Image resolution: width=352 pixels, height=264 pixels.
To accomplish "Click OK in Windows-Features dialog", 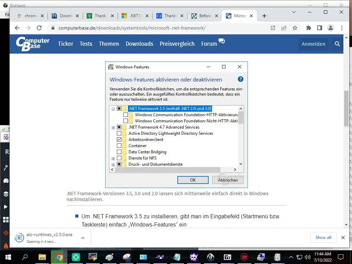I will [193, 180].
